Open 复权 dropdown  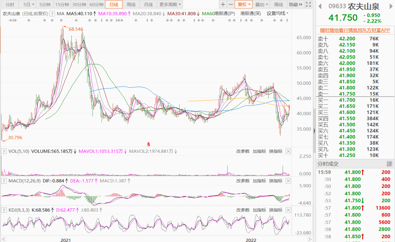click(244, 4)
